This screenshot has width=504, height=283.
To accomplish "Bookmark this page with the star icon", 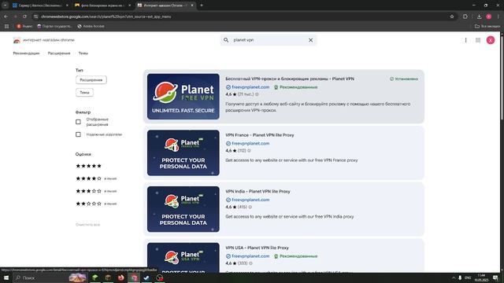I will click(452, 17).
